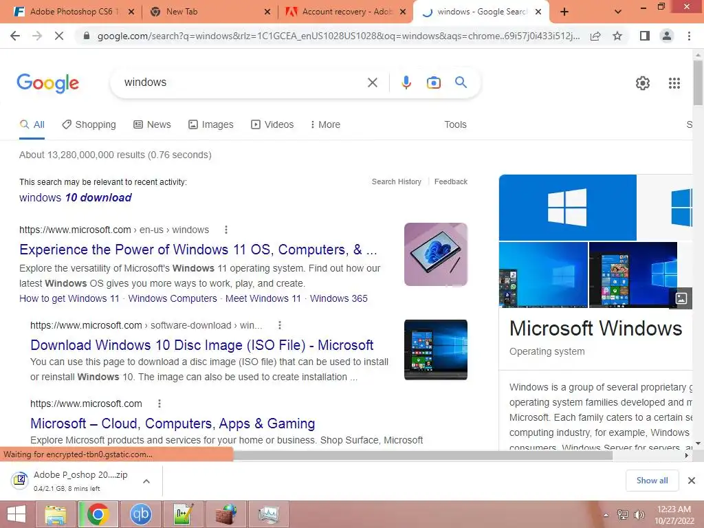
Task: Close the New Tab tab
Action: tap(267, 12)
